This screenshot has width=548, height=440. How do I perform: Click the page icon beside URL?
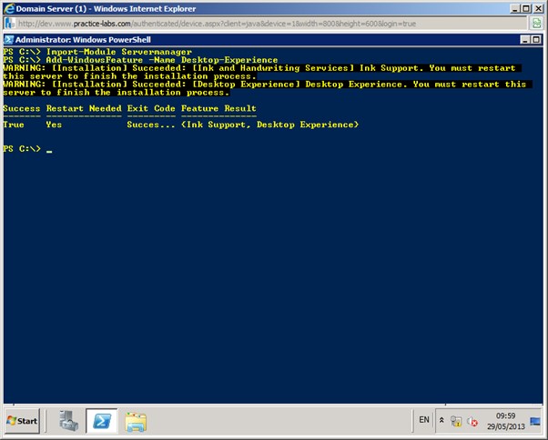click(10, 24)
